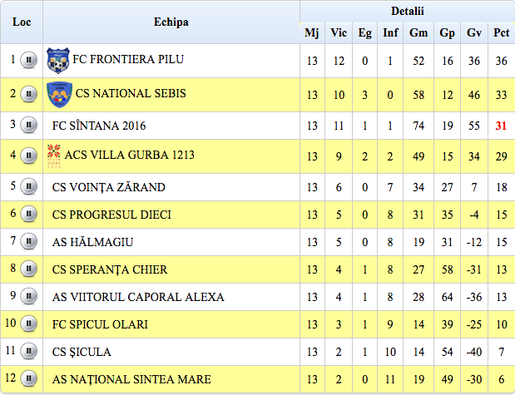Select the Pct column header
The width and height of the screenshot is (515, 395).
point(501,32)
